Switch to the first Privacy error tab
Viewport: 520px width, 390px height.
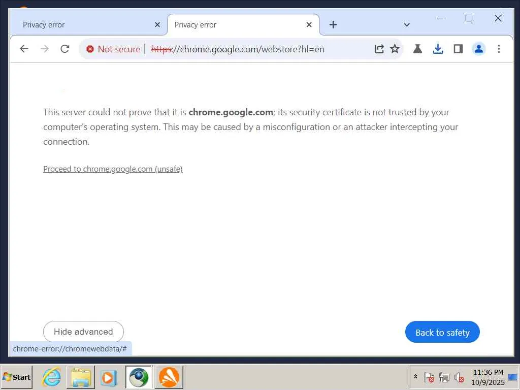[88, 25]
